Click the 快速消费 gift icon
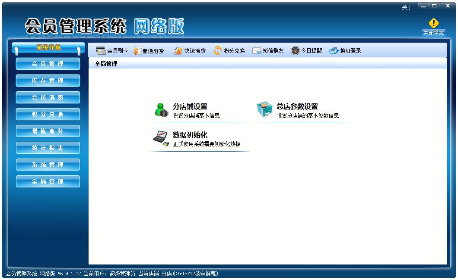The image size is (458, 280). pyautogui.click(x=177, y=51)
